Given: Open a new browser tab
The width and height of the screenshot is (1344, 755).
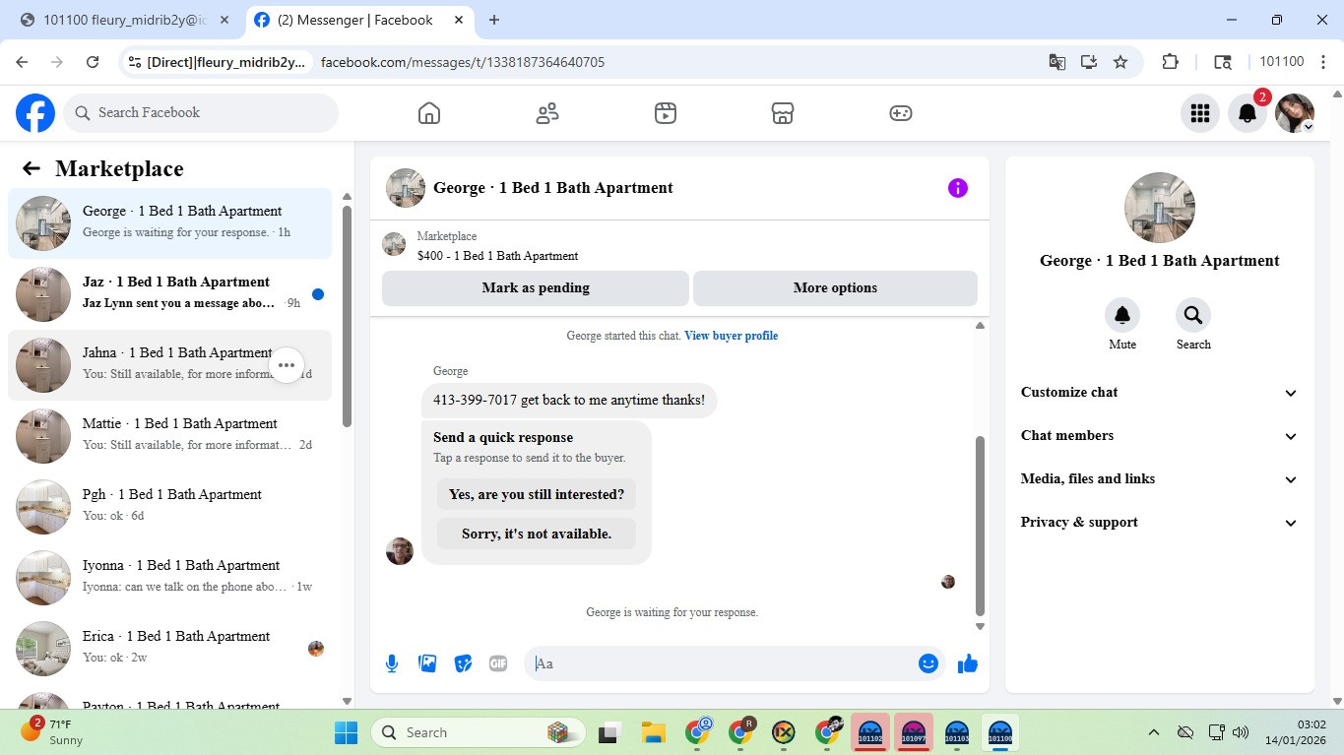Looking at the screenshot, I should coord(494,20).
